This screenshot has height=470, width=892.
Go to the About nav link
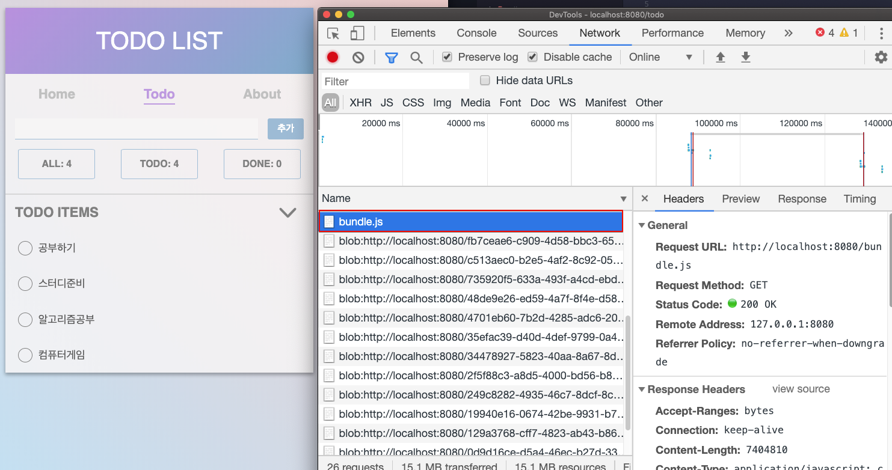pyautogui.click(x=262, y=94)
